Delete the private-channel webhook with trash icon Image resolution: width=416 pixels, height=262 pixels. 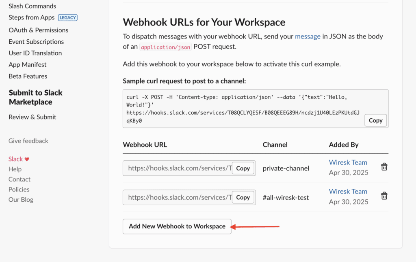pyautogui.click(x=384, y=167)
